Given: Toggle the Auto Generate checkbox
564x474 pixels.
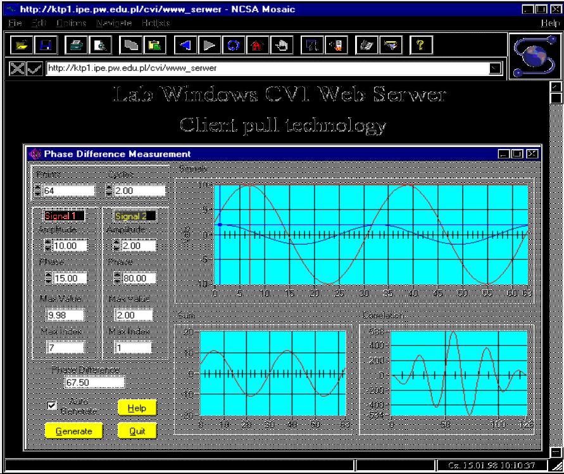Looking at the screenshot, I should tap(52, 406).
